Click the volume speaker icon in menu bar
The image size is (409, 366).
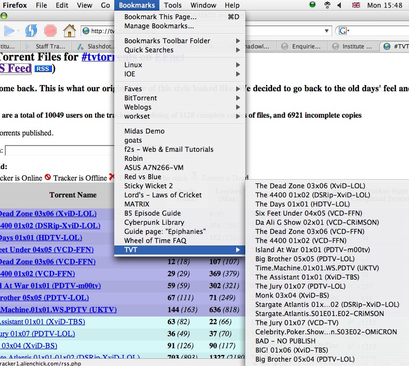pyautogui.click(x=339, y=5)
